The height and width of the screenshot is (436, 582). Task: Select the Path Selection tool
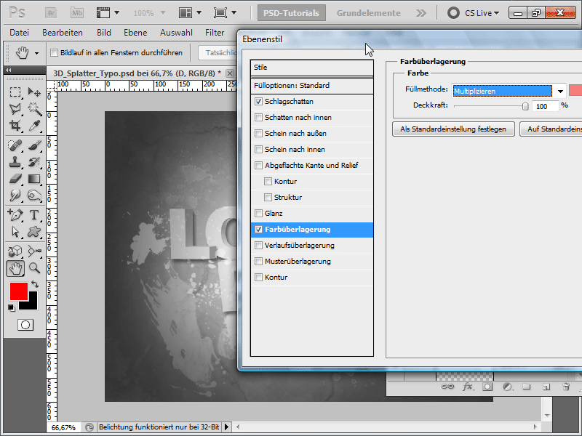[x=15, y=232]
